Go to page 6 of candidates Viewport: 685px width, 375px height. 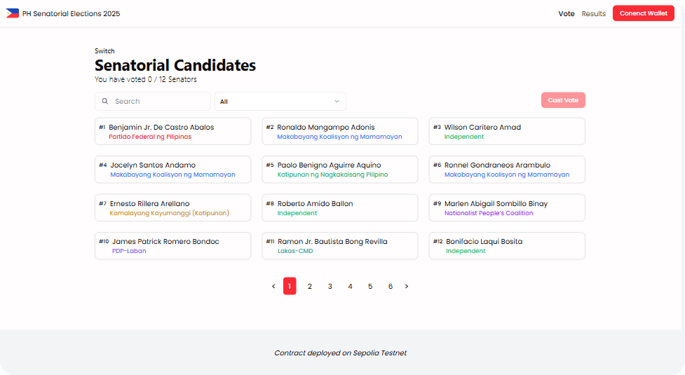pos(391,286)
